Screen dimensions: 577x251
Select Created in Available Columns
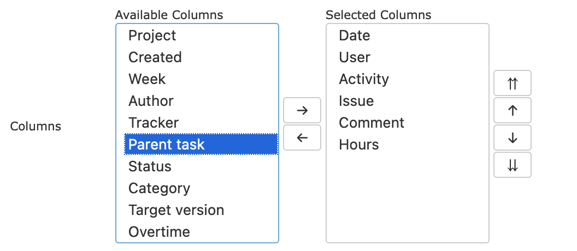click(x=201, y=57)
